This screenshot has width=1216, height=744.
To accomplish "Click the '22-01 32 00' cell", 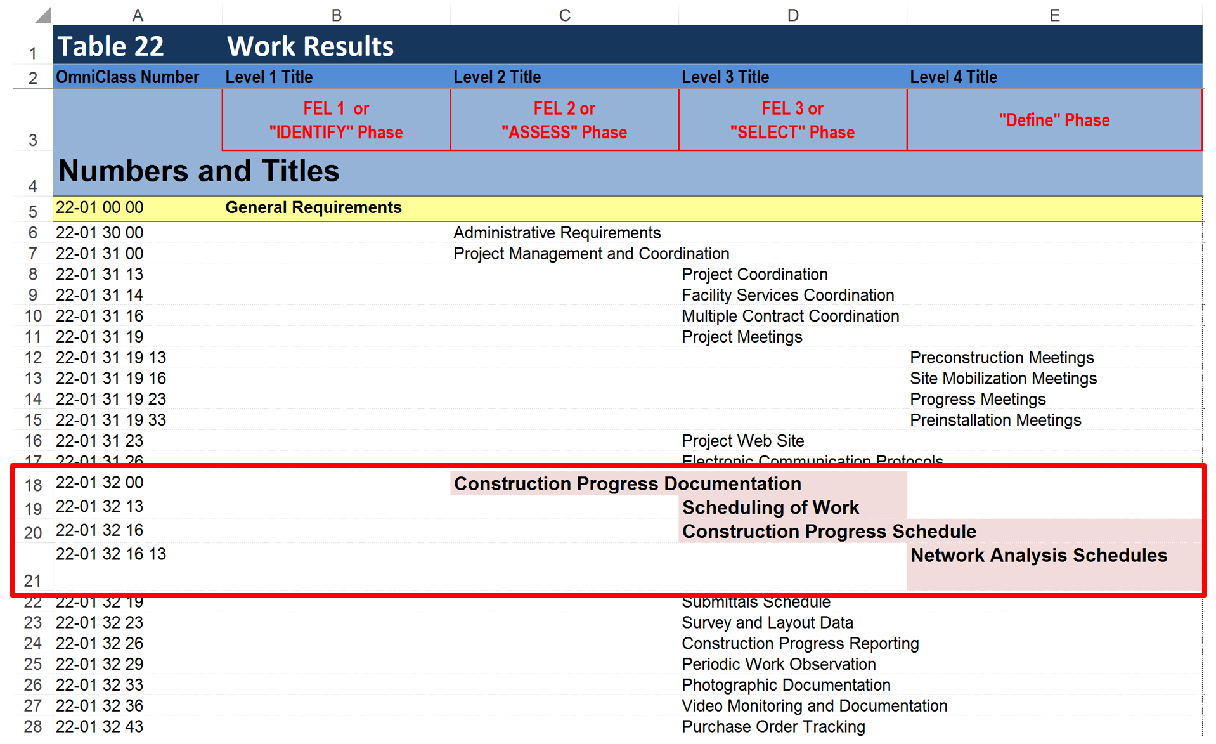I will [x=138, y=483].
